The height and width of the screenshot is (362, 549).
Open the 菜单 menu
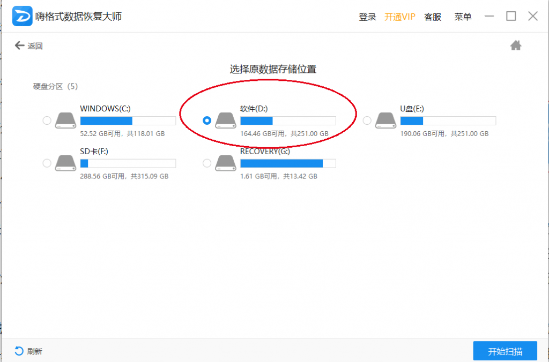pyautogui.click(x=463, y=17)
